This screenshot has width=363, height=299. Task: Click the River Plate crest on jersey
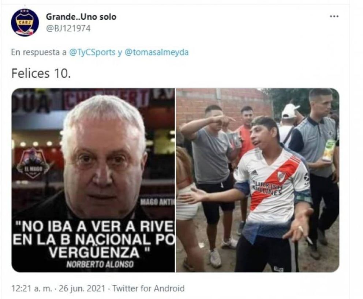(x=281, y=177)
